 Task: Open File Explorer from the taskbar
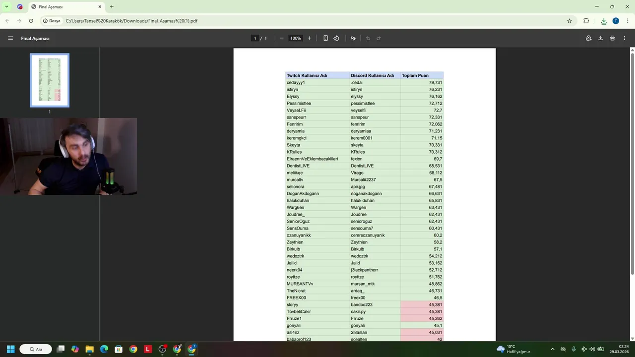click(x=89, y=349)
